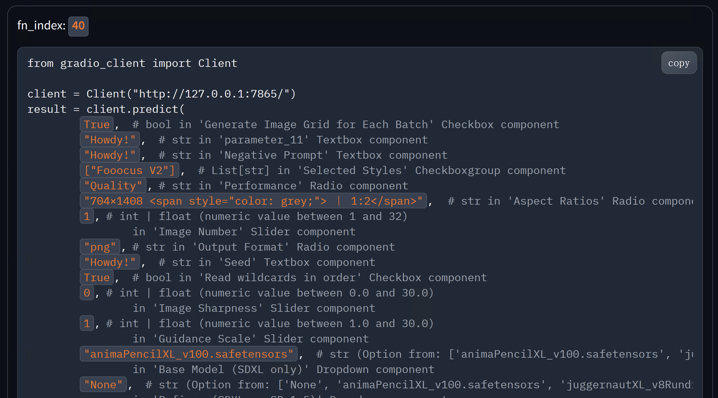The image size is (718, 398).
Task: Click the Client URL line in the code
Action: [161, 94]
